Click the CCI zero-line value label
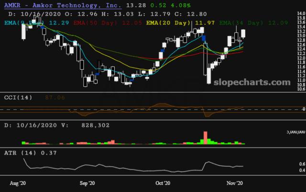The height and width of the screenshot is (192, 306). (x=304, y=109)
